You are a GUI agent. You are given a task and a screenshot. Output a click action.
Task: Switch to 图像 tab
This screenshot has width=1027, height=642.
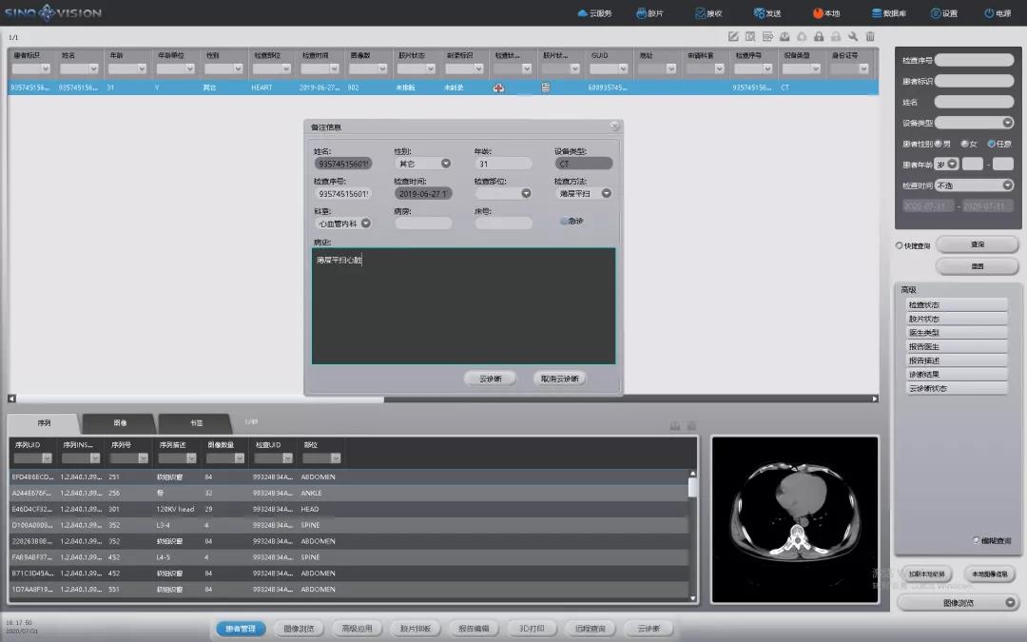tap(120, 422)
